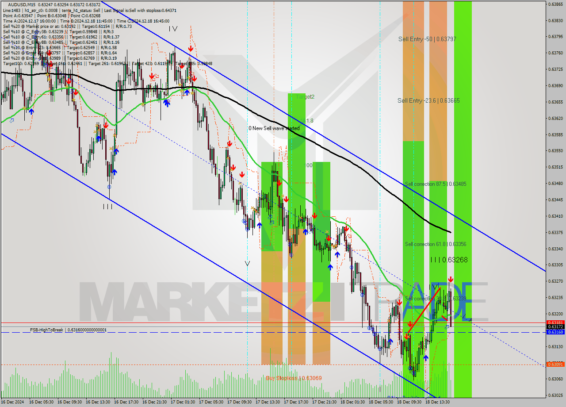The height and width of the screenshot is (407, 566).
Task: Click the 'Sell correction 87.5 | 0.63485' label
Action: tap(436, 184)
